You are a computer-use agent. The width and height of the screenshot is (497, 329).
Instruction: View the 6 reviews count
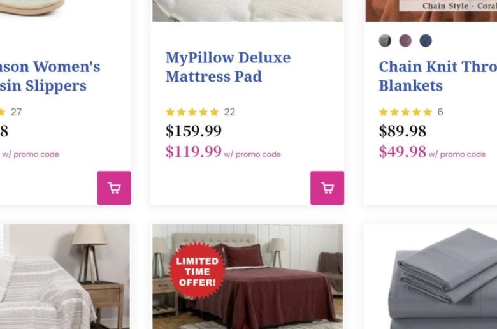pyautogui.click(x=440, y=112)
